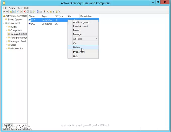The width and height of the screenshot is (171, 132).
Task: Click the Saved Queries folder icon
Action: pyautogui.click(x=6, y=20)
